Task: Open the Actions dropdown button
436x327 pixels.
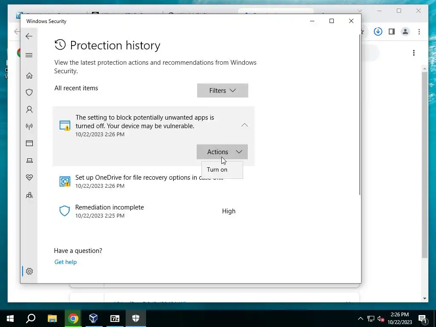Action: (x=222, y=152)
